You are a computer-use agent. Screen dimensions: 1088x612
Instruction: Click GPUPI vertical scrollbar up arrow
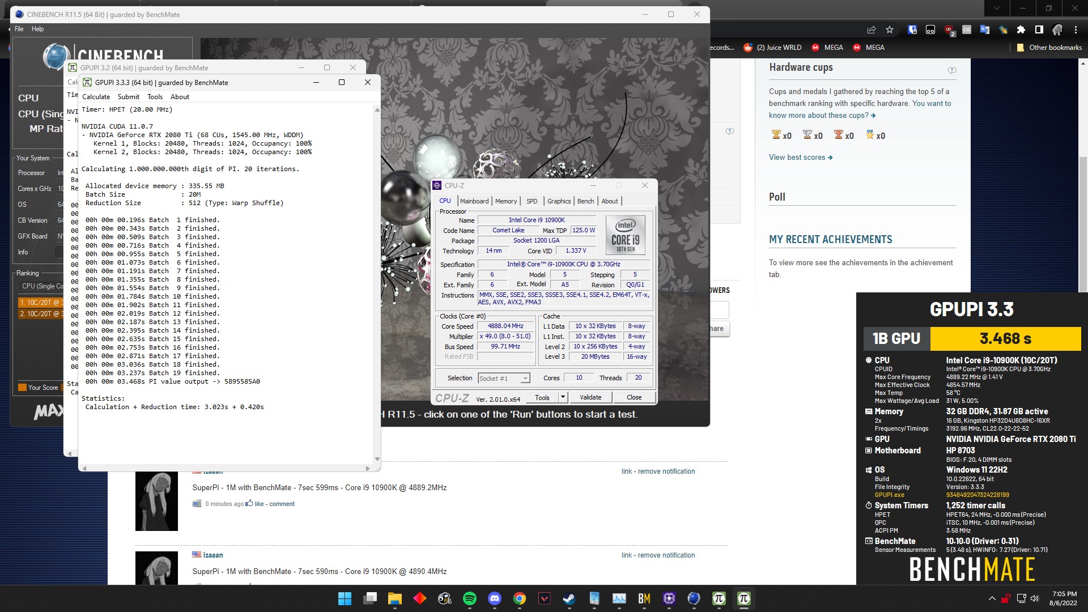377,109
